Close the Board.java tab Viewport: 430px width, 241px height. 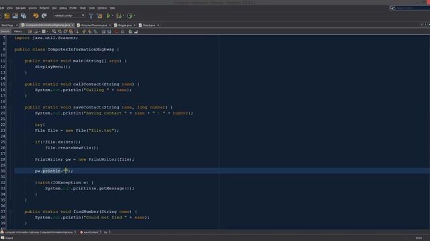point(159,25)
